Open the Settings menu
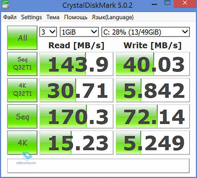Image resolution: width=197 pixels, height=178 pixels. click(31, 17)
